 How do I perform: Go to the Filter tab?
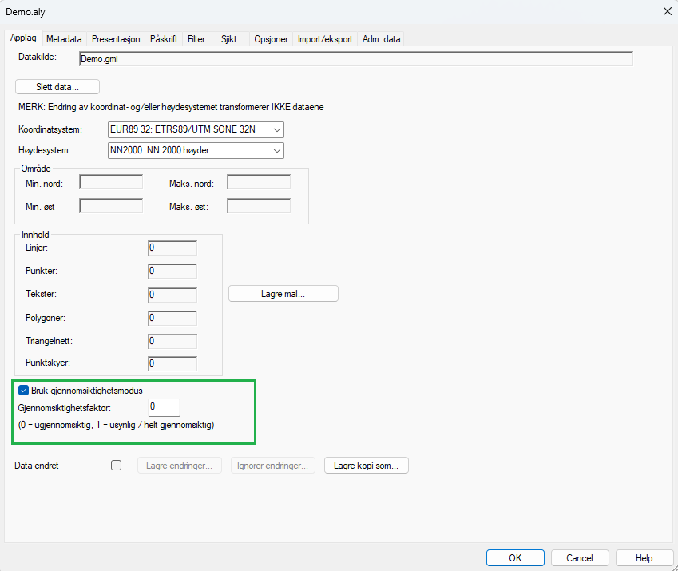point(196,38)
